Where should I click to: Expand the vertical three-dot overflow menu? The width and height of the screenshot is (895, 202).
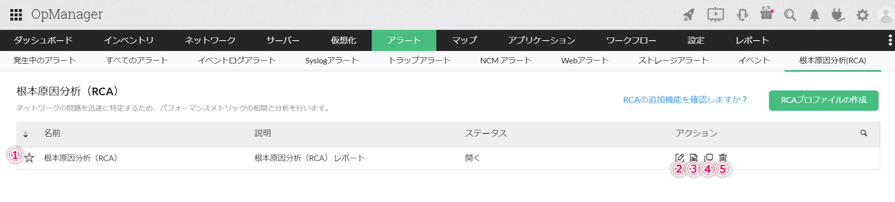tap(890, 40)
